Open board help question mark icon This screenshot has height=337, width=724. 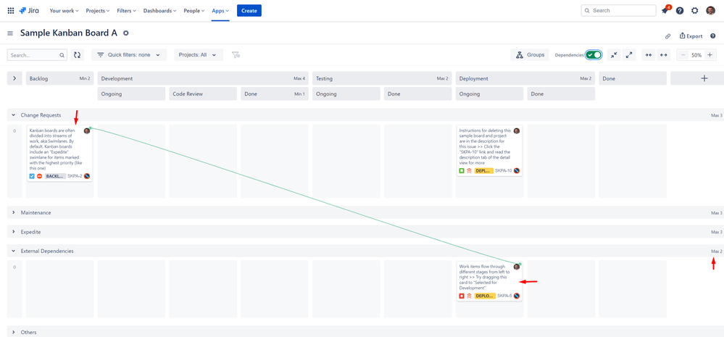(713, 36)
